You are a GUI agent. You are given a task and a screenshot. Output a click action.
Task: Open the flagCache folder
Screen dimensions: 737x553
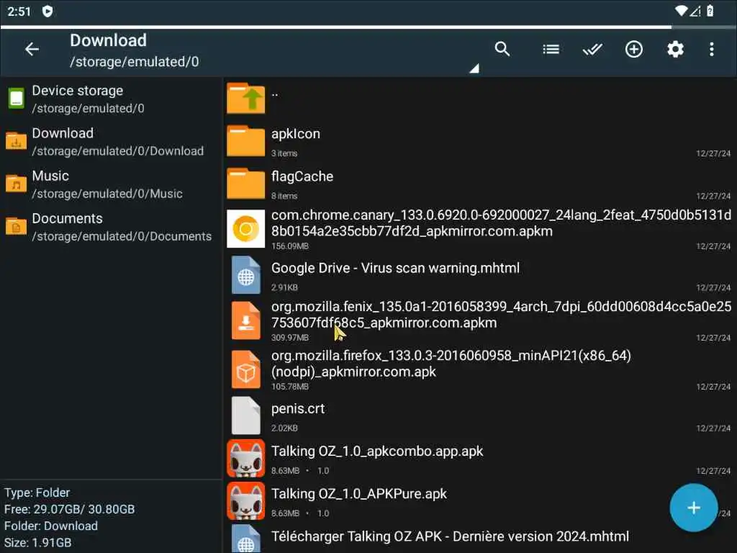point(479,184)
